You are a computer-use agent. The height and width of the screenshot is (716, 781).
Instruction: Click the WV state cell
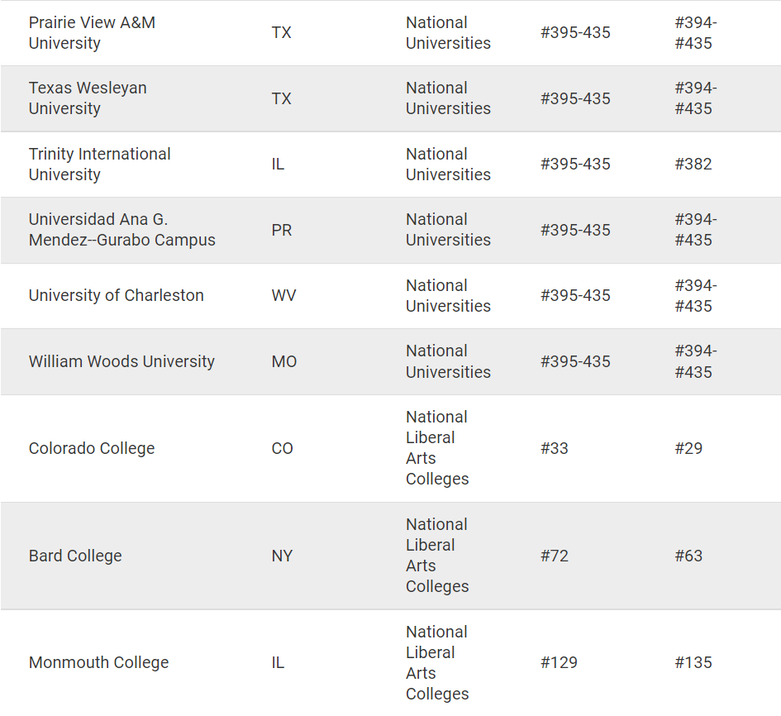(283, 295)
